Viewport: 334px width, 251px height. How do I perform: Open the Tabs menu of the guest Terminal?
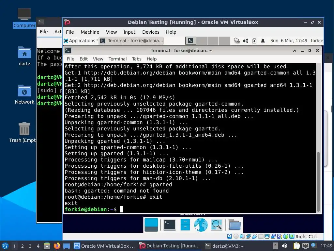(137, 59)
